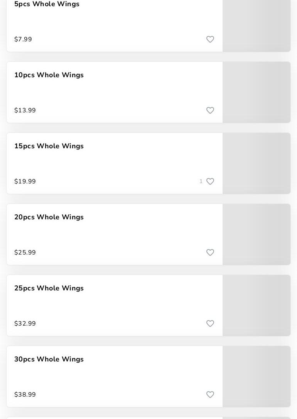Choose the 20pcs Whole Wings title
The height and width of the screenshot is (419, 297).
pos(49,217)
